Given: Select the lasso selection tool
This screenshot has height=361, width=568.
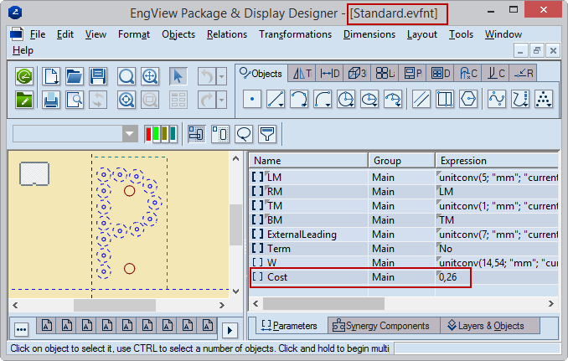Looking at the screenshot, I should (244, 134).
